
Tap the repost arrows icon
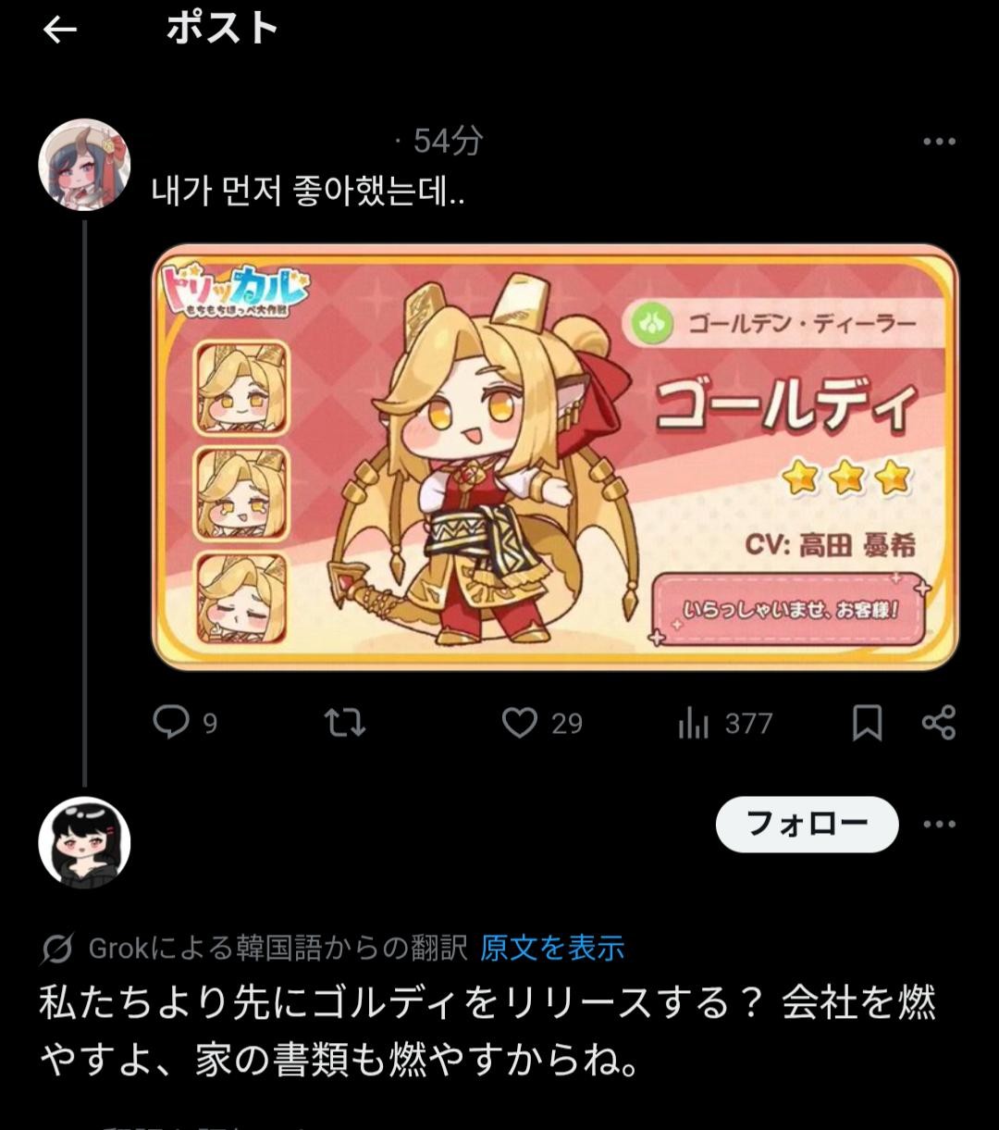(345, 723)
